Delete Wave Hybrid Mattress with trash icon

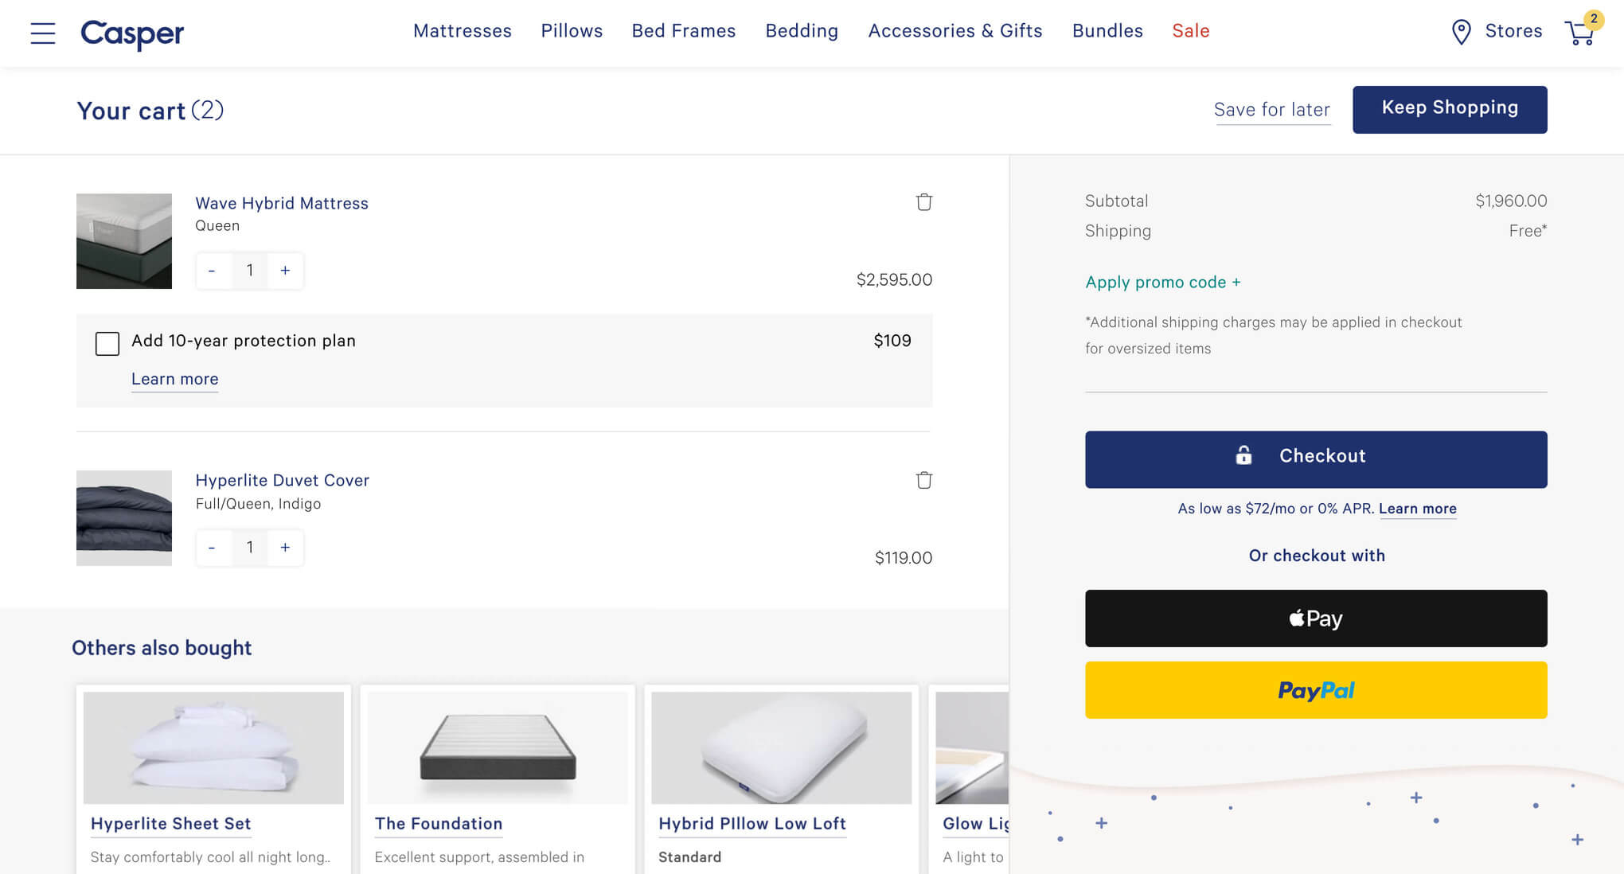(x=923, y=202)
